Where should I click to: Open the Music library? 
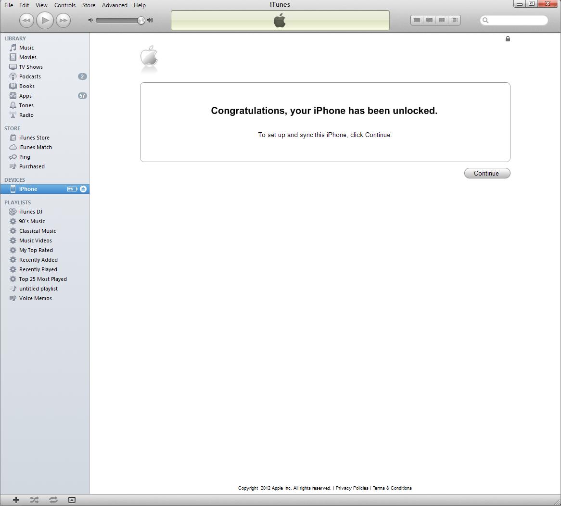click(x=45, y=48)
